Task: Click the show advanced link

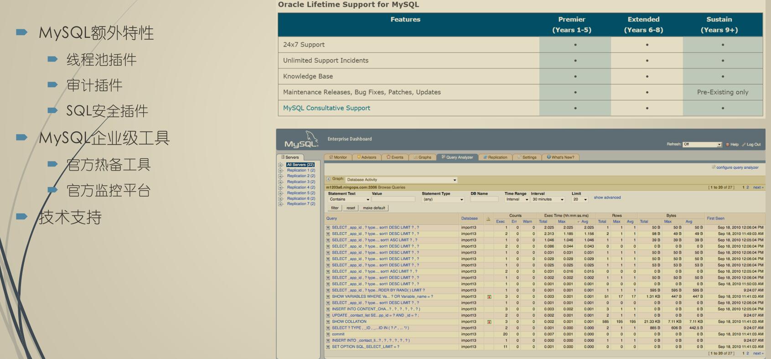Action: pyautogui.click(x=607, y=198)
